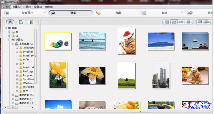Switch to large thumbnails view icon
Image resolution: width=214 pixels, height=114 pixels.
click(174, 22)
